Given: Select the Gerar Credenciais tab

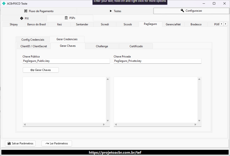Looking at the screenshot, I should coord(67,39).
